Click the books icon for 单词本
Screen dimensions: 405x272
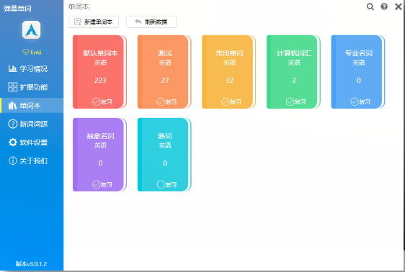(12, 106)
